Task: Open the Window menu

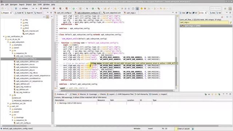Action: tap(46, 4)
